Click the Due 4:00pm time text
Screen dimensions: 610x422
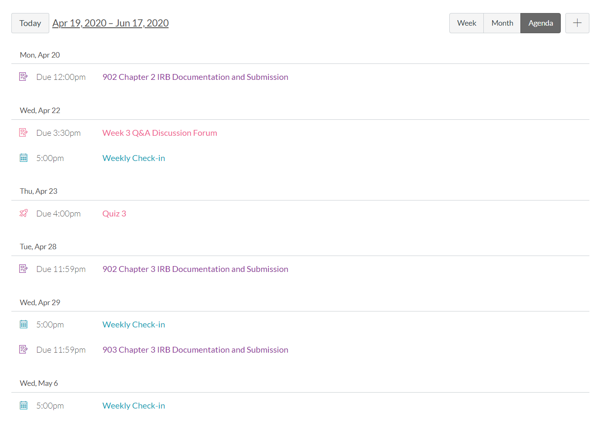pyautogui.click(x=58, y=214)
